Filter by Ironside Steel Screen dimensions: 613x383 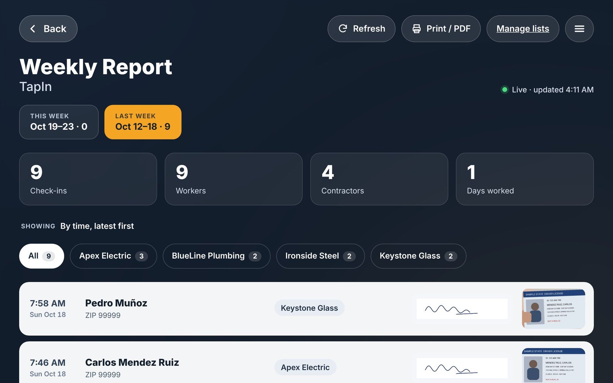pyautogui.click(x=320, y=256)
